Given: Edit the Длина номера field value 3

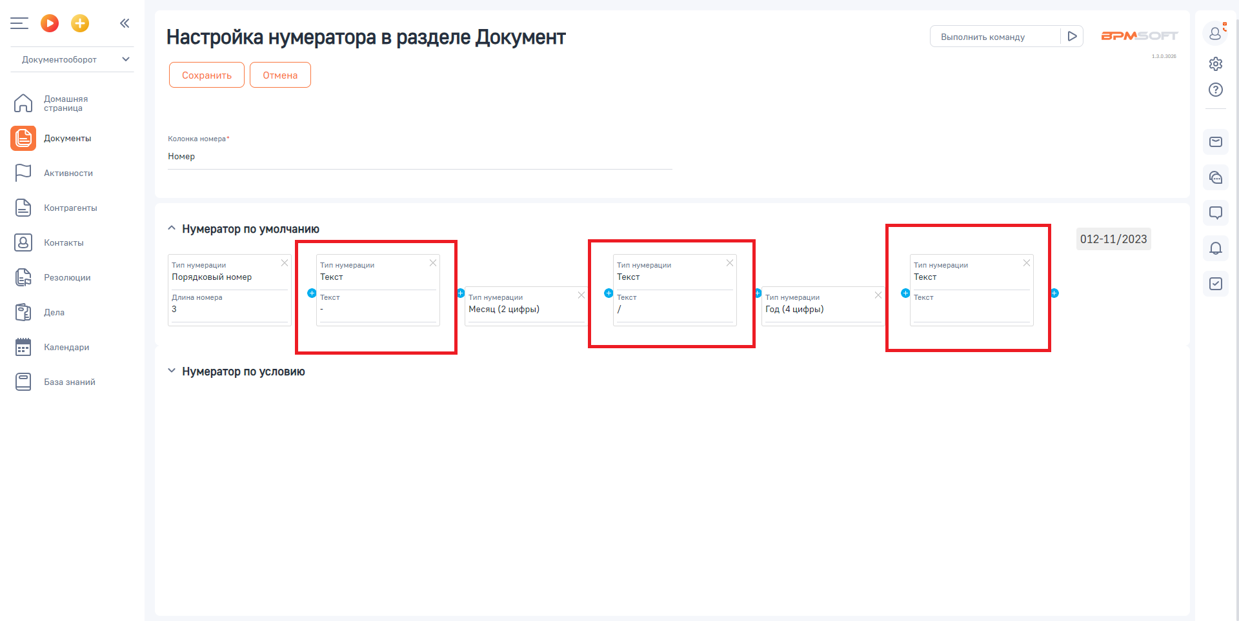Looking at the screenshot, I should (229, 310).
